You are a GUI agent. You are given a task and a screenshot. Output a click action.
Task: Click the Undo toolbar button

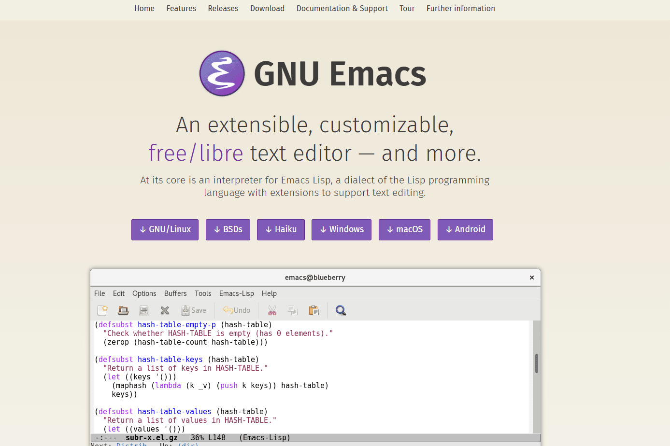click(x=237, y=310)
